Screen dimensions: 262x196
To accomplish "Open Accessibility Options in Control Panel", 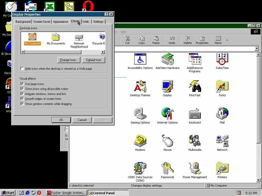I will point(140,61).
